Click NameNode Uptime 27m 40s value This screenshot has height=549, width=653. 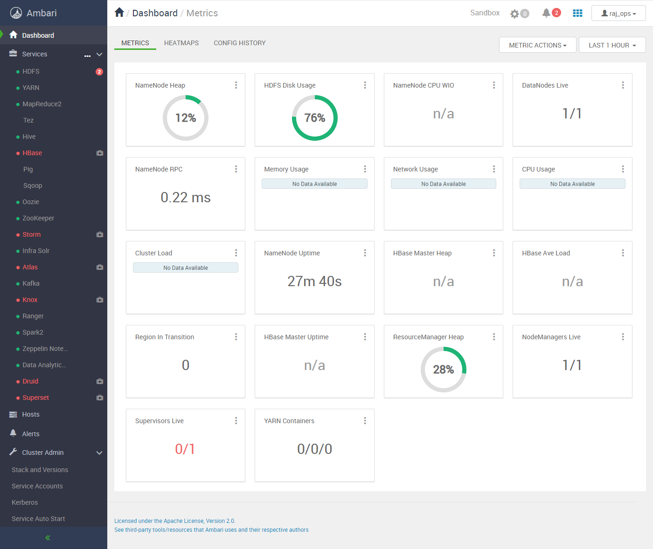coord(315,281)
